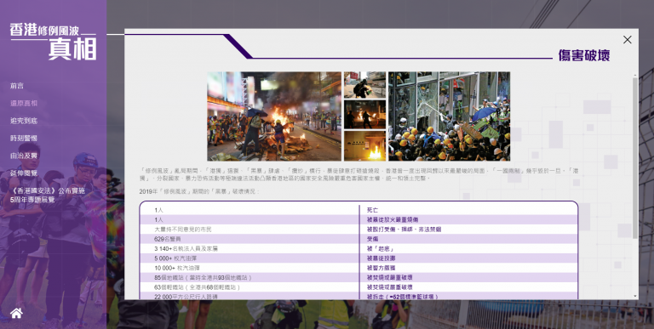The height and width of the screenshot is (329, 654).
Task: Click the popup scrollbar thumb
Action: pos(635,157)
